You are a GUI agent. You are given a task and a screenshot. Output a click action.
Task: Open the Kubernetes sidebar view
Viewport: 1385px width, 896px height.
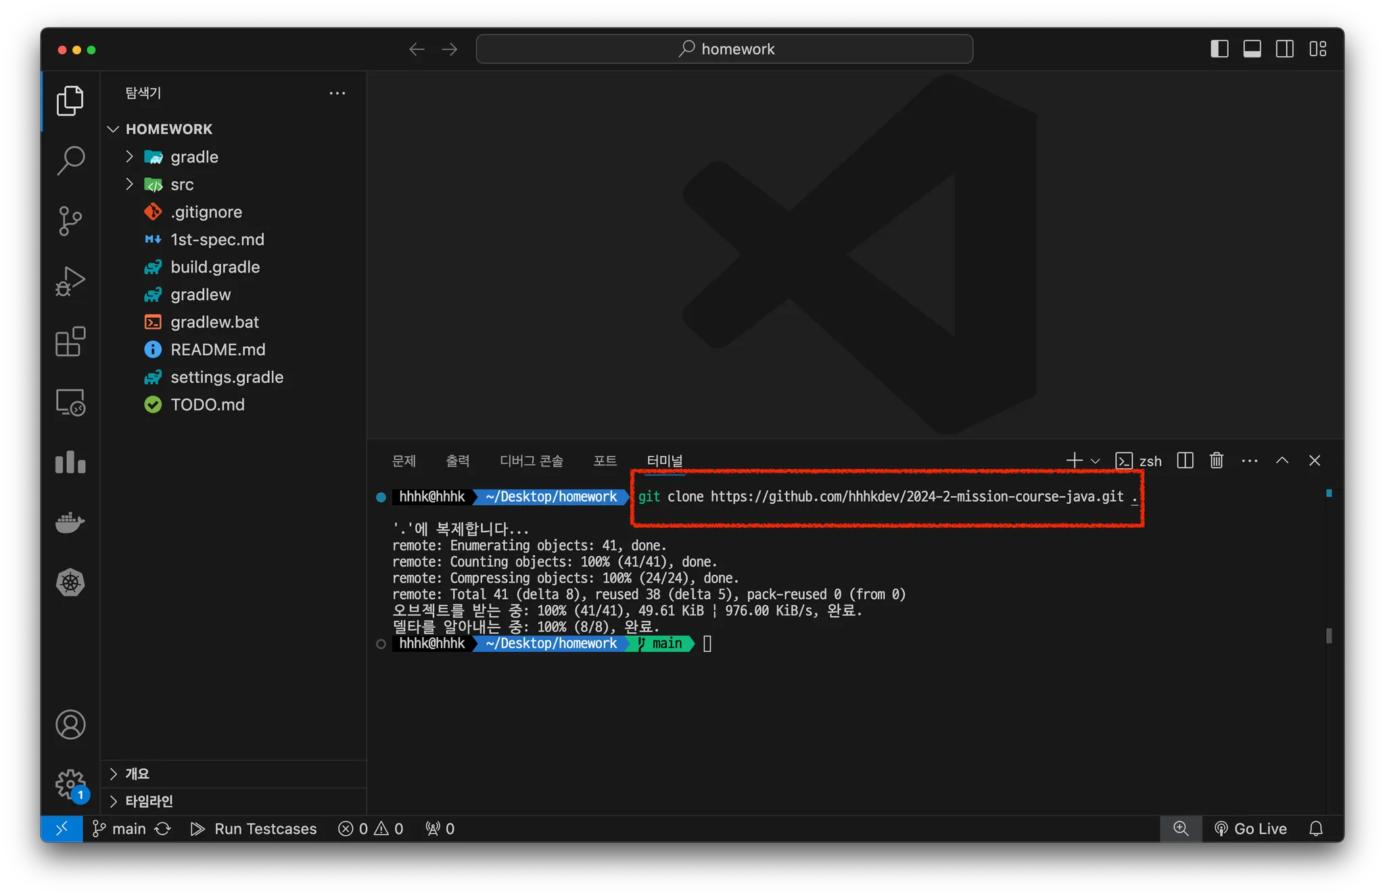[70, 582]
